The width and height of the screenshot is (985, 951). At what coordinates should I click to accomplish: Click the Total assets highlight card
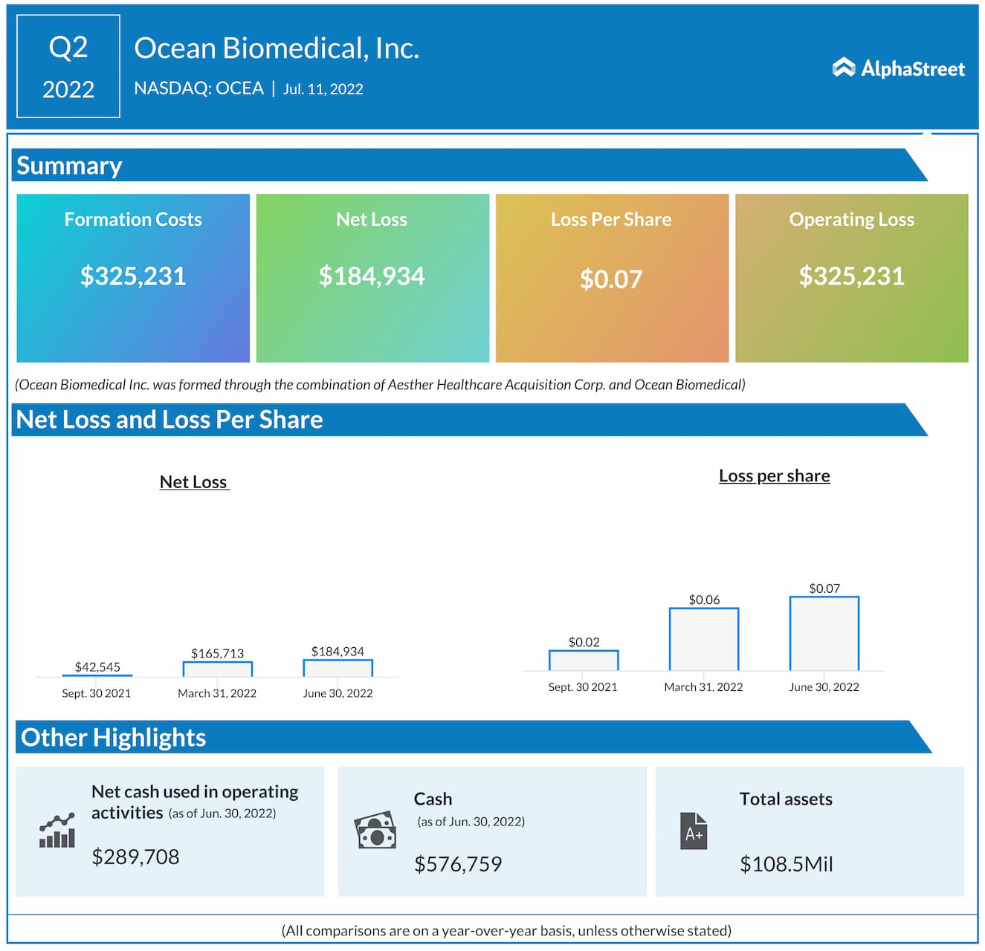809,831
